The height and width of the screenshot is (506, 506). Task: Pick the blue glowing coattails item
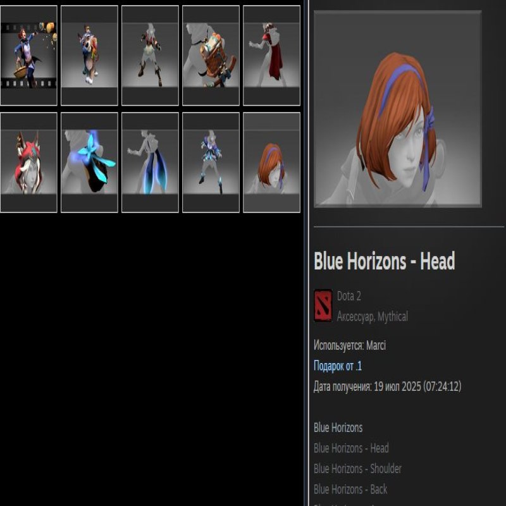[x=150, y=163]
